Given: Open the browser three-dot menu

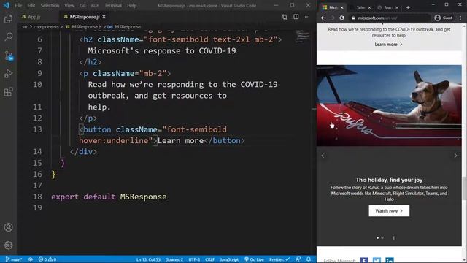Looking at the screenshot, I should [460, 18].
